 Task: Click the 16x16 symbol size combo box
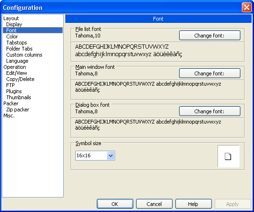pyautogui.click(x=95, y=155)
